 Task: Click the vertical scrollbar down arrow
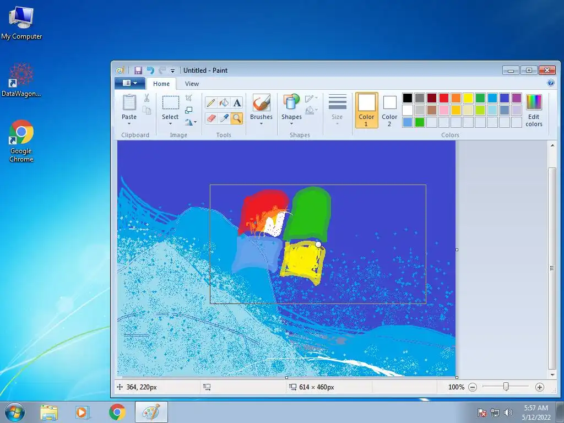(x=552, y=375)
